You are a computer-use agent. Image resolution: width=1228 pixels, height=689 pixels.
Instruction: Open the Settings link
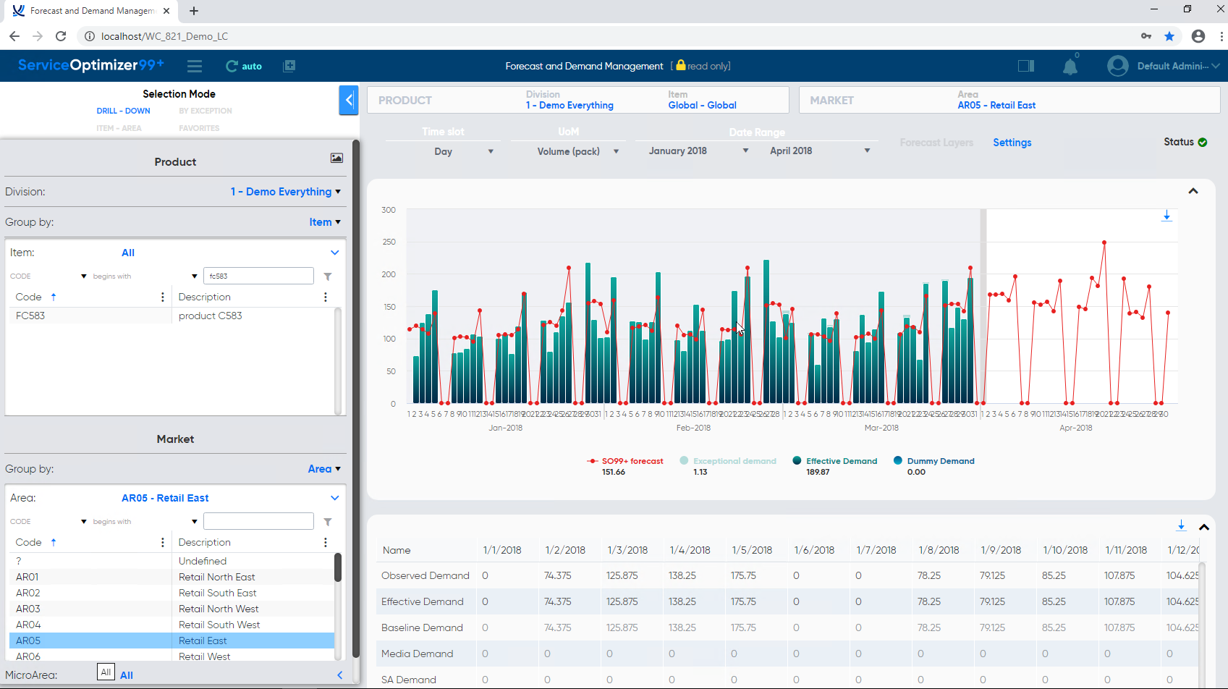coord(1012,143)
